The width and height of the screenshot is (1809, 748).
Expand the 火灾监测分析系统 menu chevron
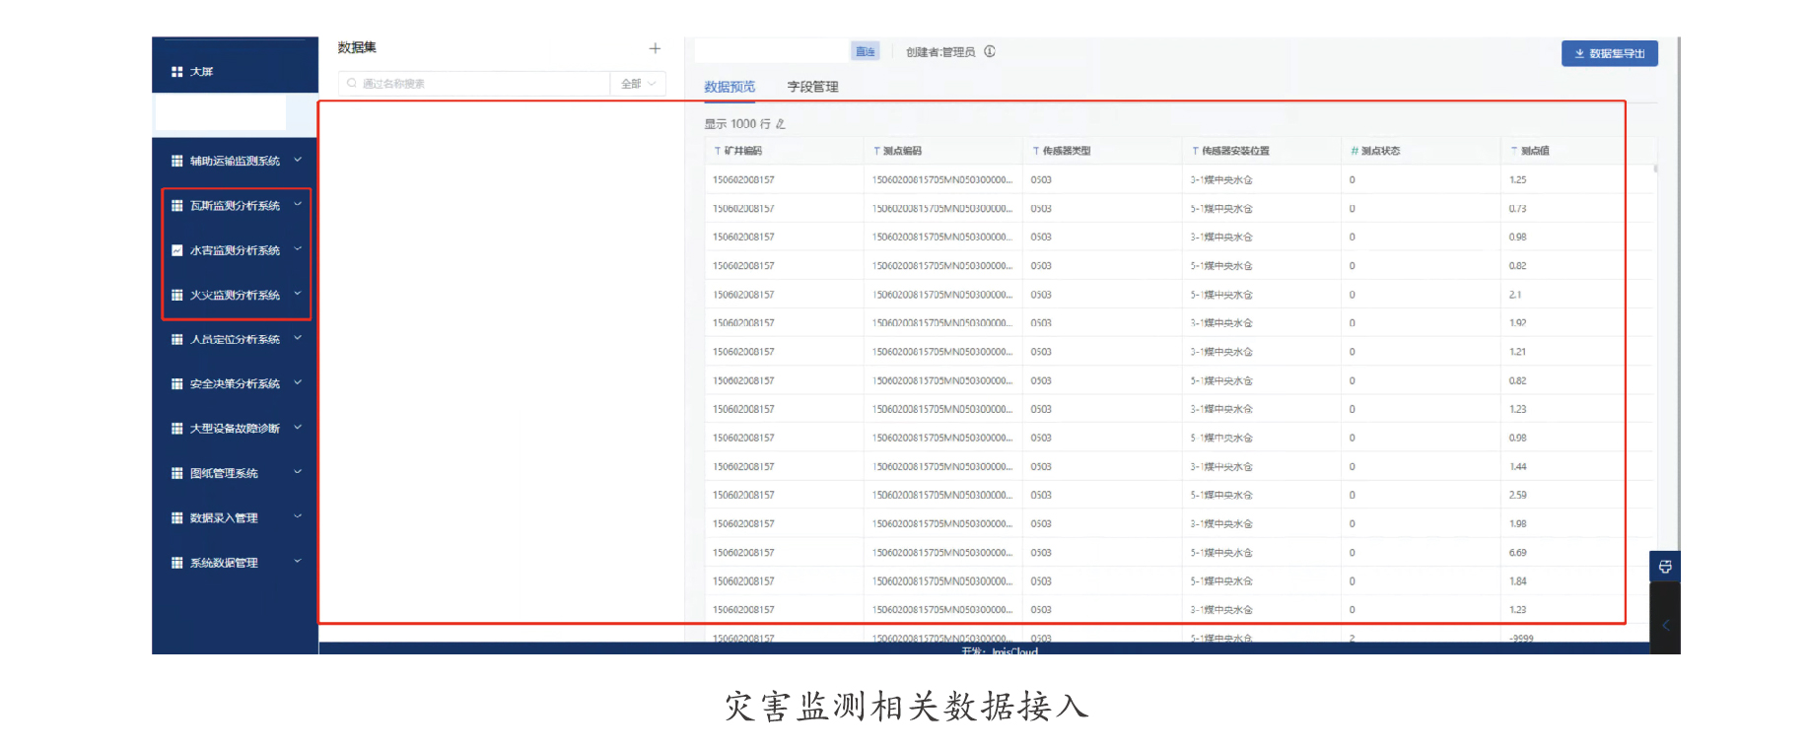point(298,294)
